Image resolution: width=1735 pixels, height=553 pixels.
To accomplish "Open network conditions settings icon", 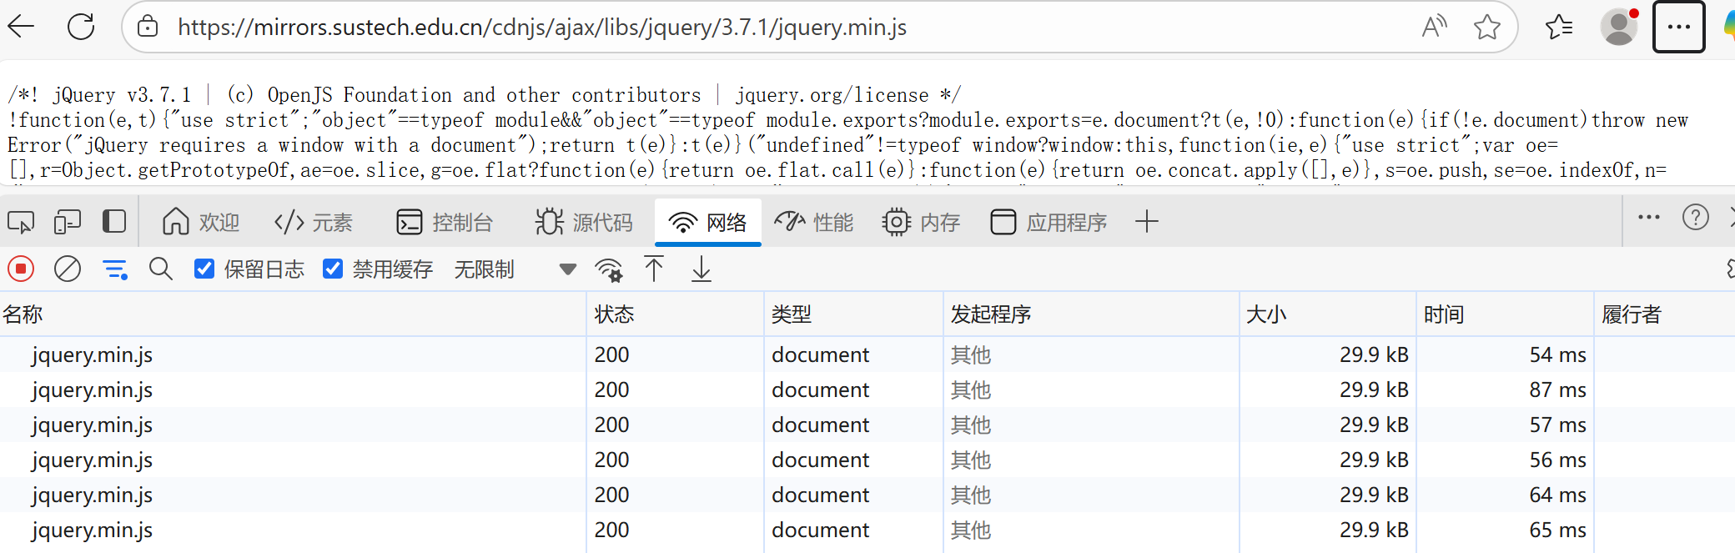I will pos(609,269).
